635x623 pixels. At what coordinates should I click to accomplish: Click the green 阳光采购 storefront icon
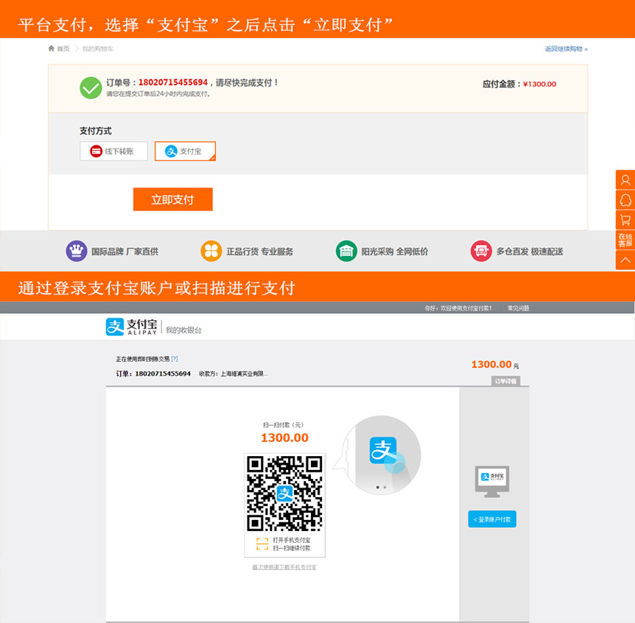[x=346, y=251]
